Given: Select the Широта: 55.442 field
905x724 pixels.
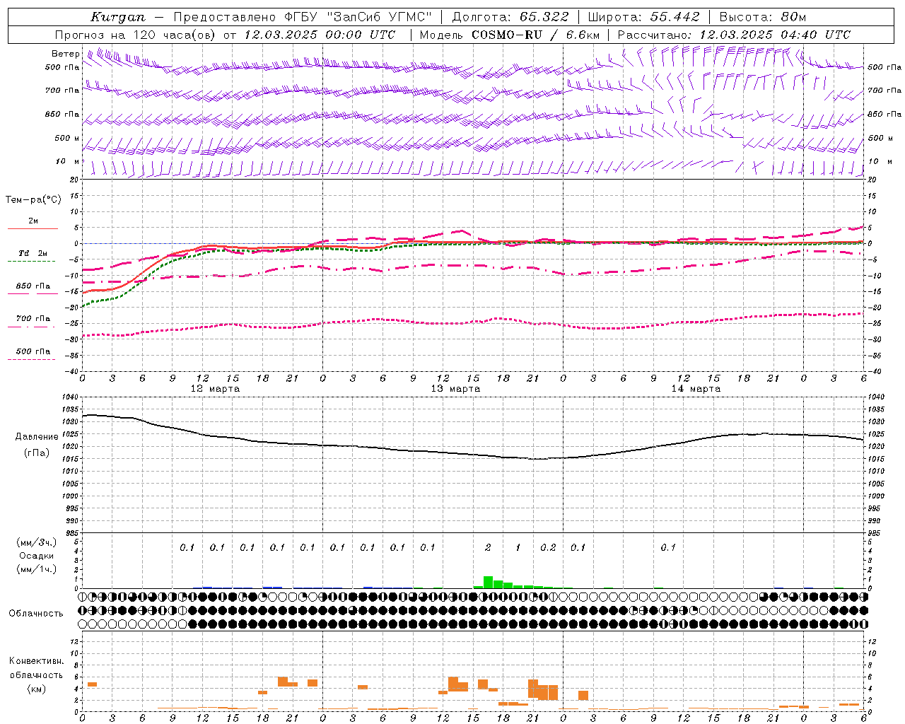Looking at the screenshot, I should tap(644, 17).
